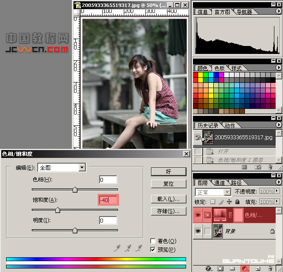The height and width of the screenshot is (272, 283).
Task: Click the lock all padlock icon
Action: tap(237, 202)
